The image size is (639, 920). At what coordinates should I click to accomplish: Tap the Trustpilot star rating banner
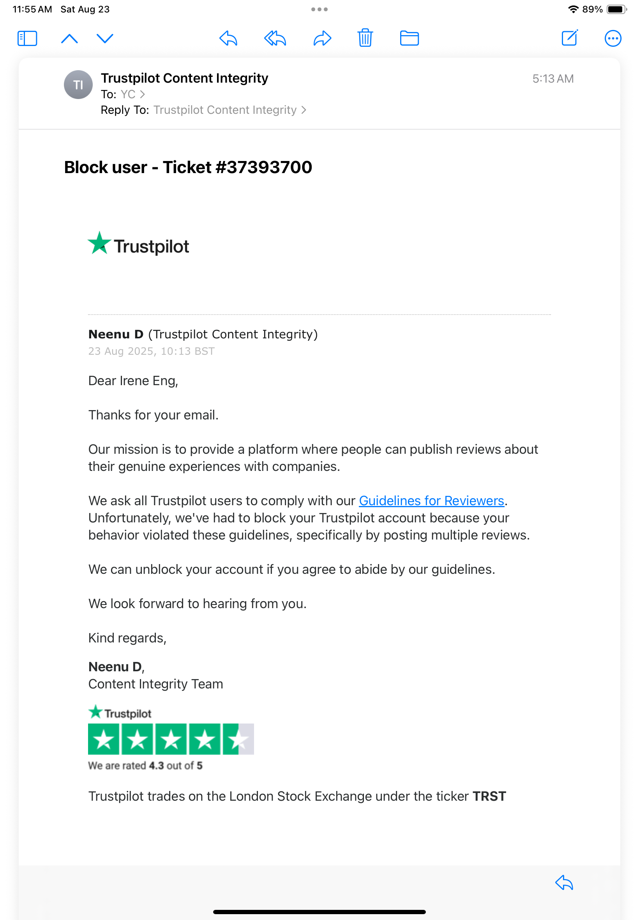[171, 739]
